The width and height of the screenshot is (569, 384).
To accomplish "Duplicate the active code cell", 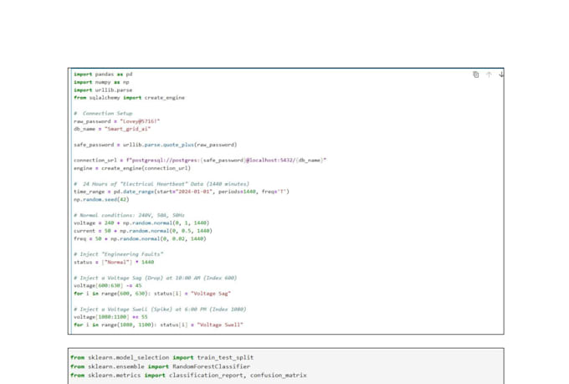I will (476, 74).
